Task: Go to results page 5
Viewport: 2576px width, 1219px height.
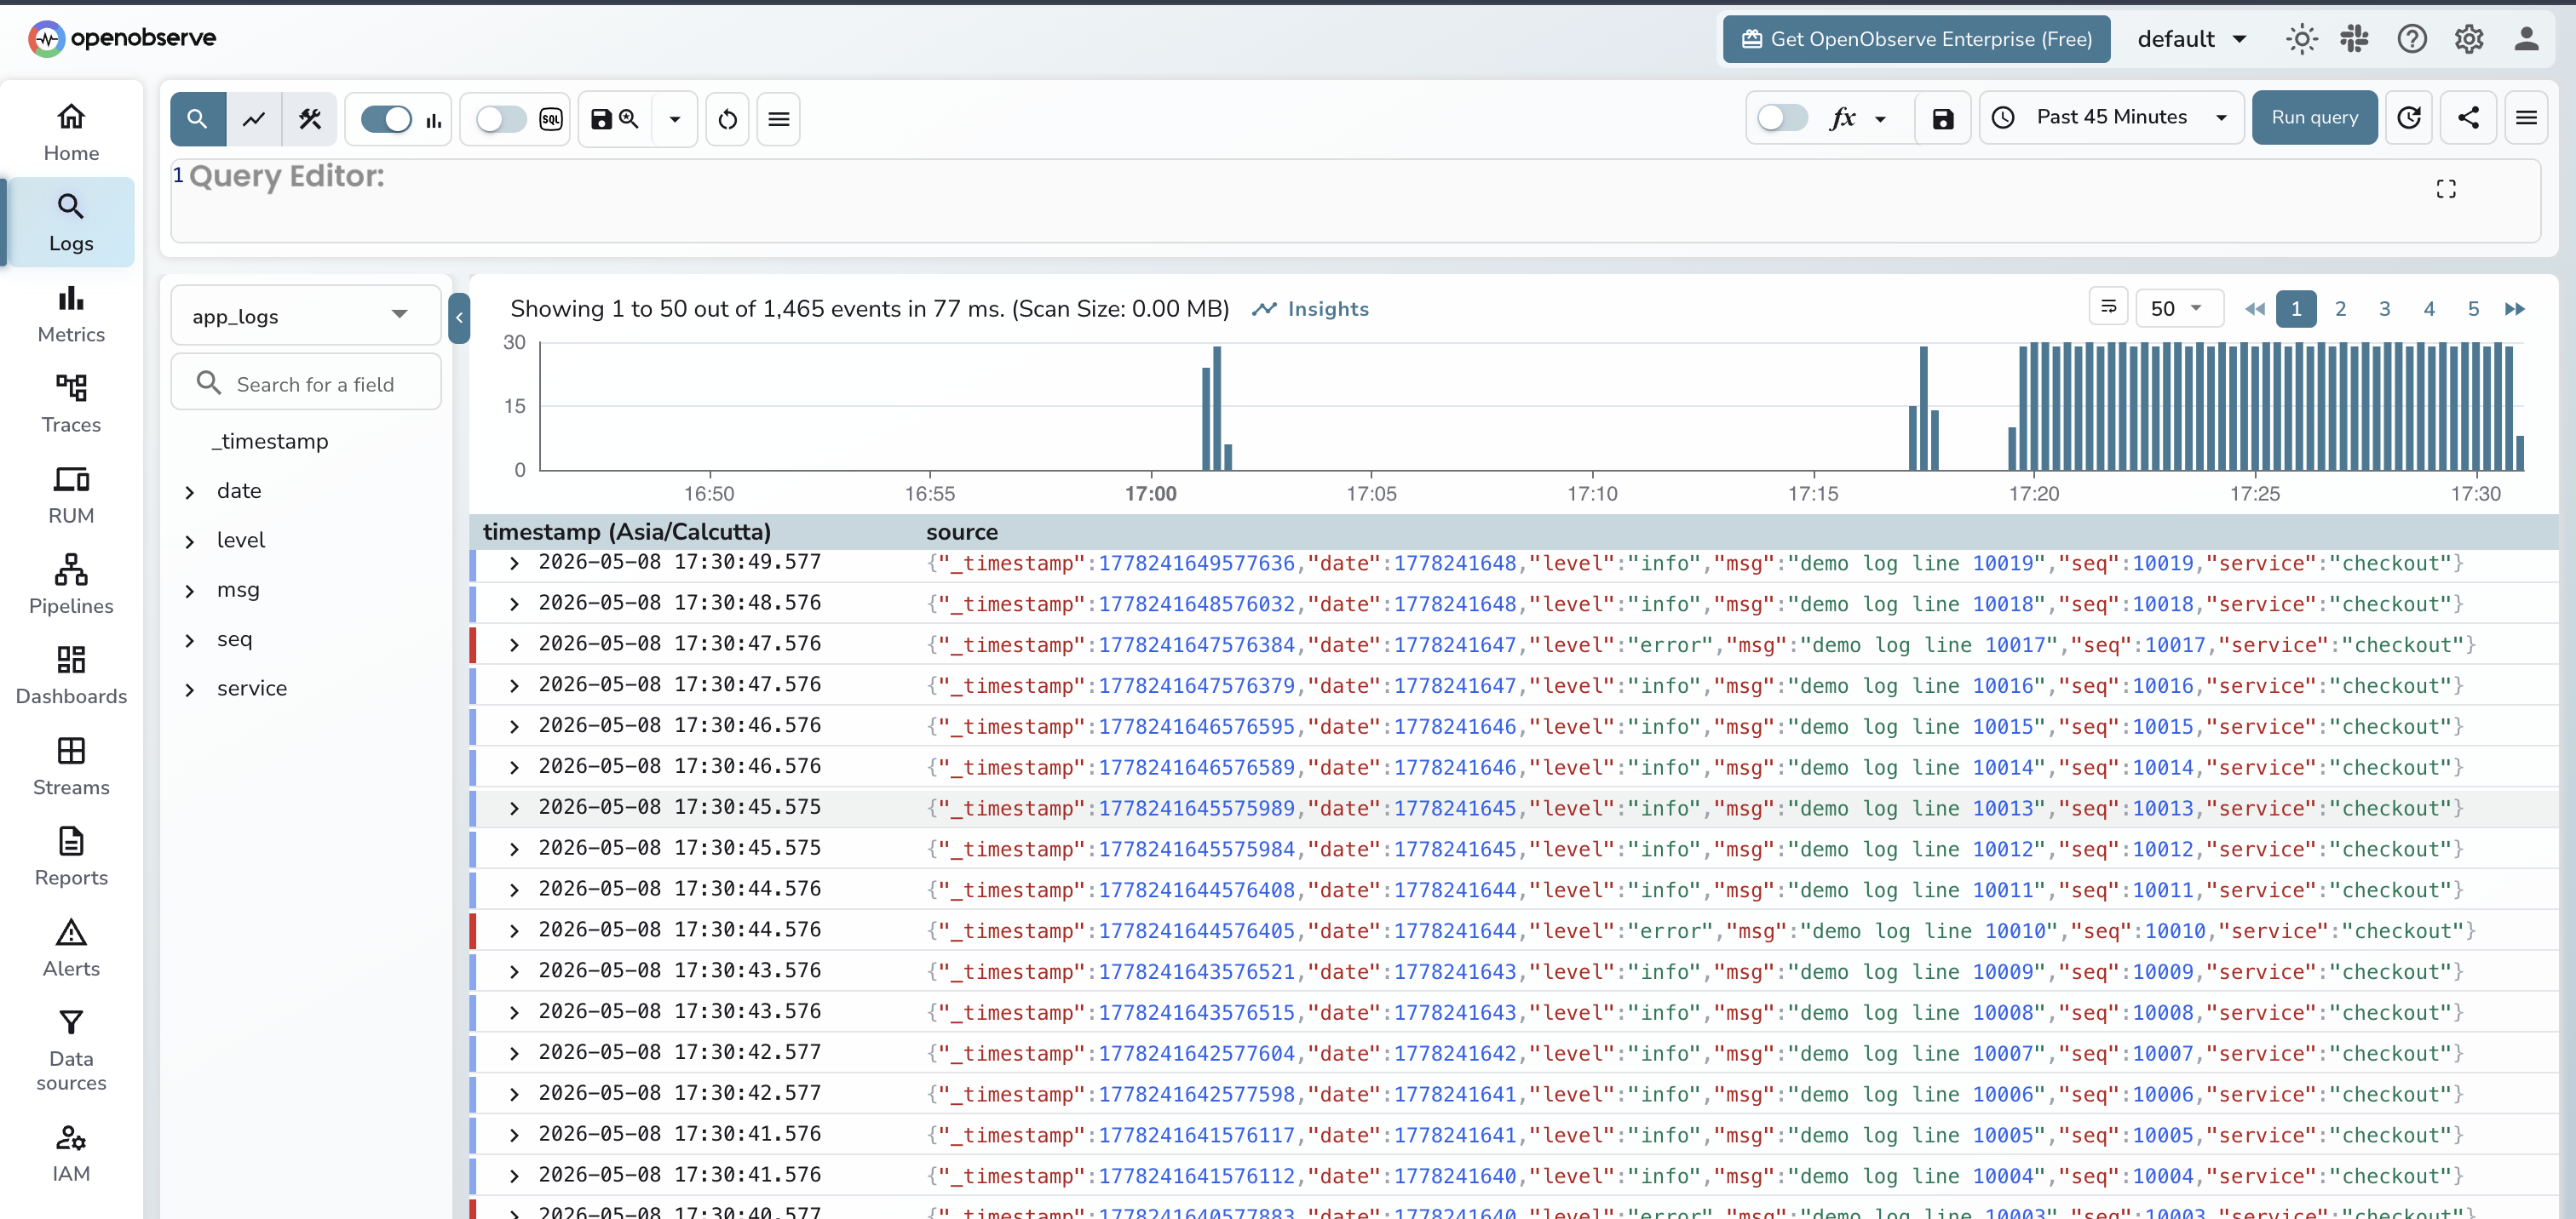Action: 2473,308
